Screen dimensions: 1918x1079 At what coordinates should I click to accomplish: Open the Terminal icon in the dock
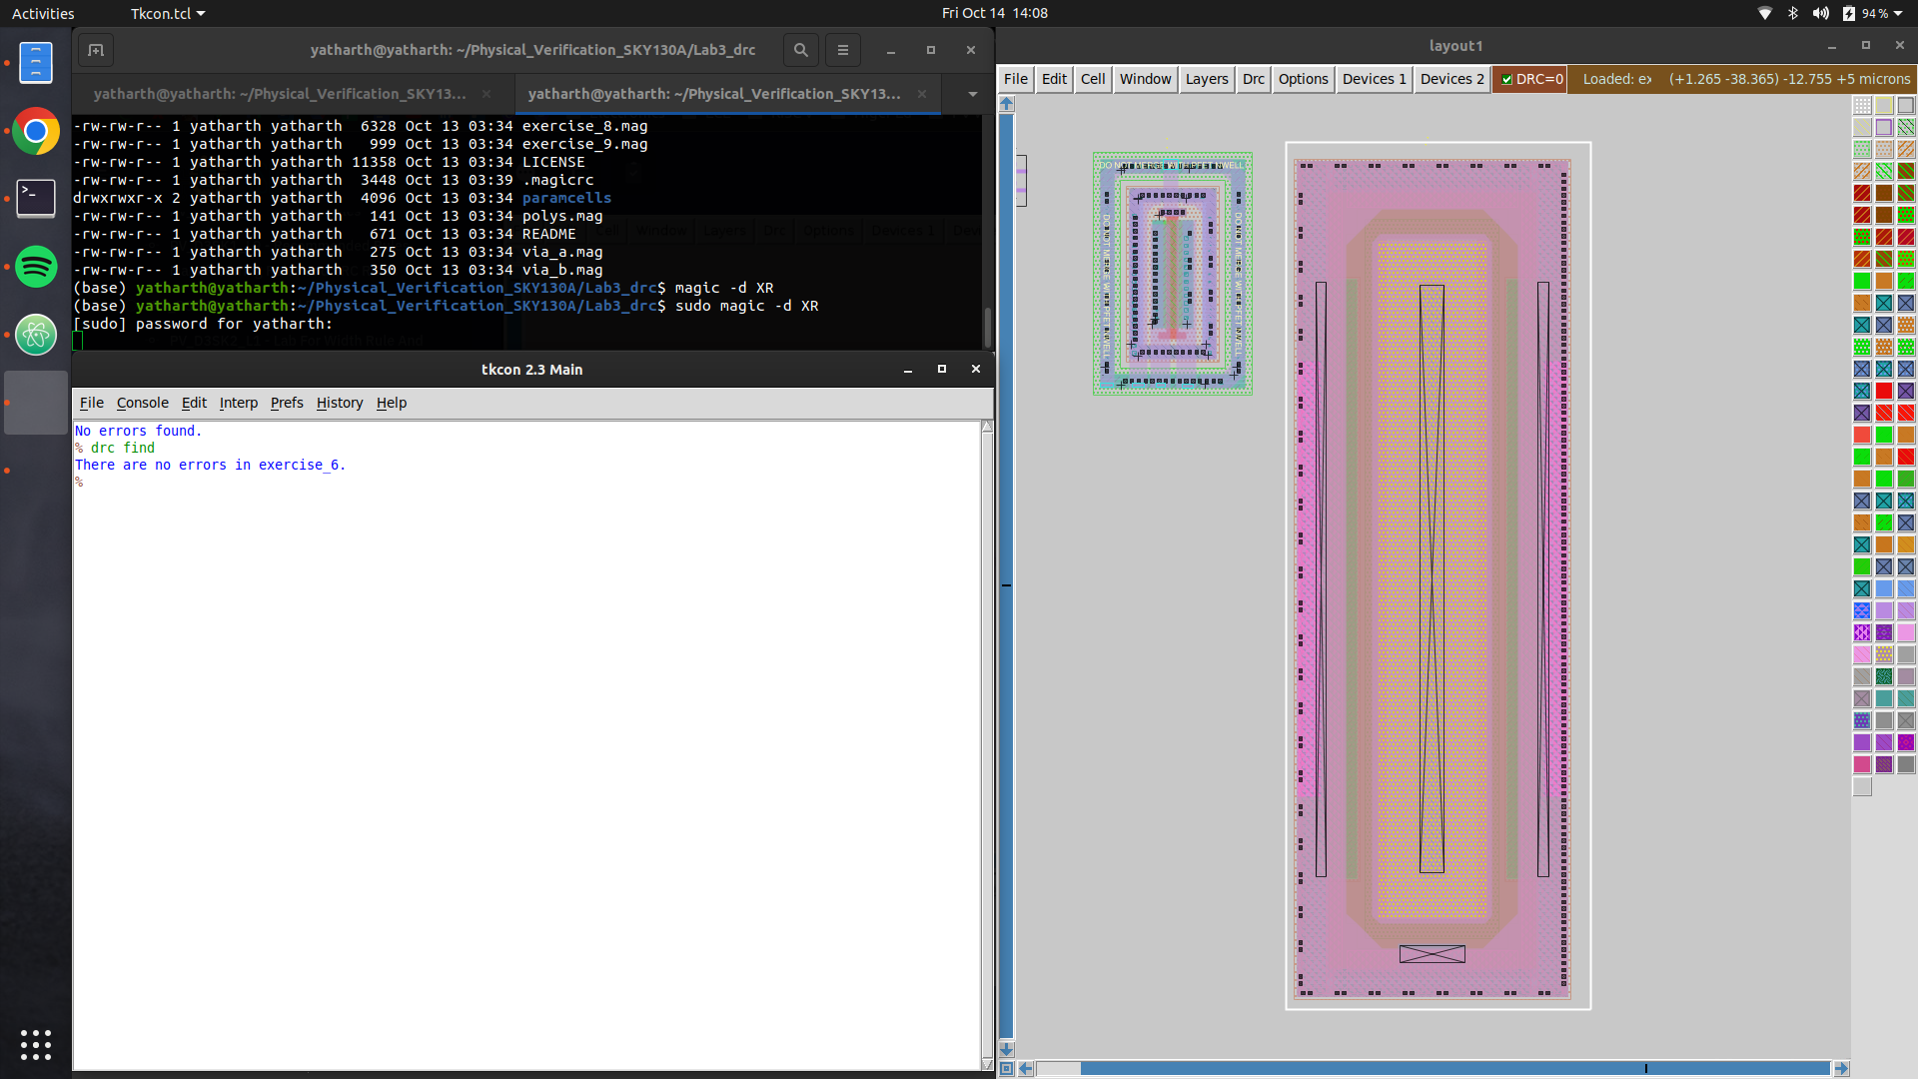pyautogui.click(x=36, y=198)
